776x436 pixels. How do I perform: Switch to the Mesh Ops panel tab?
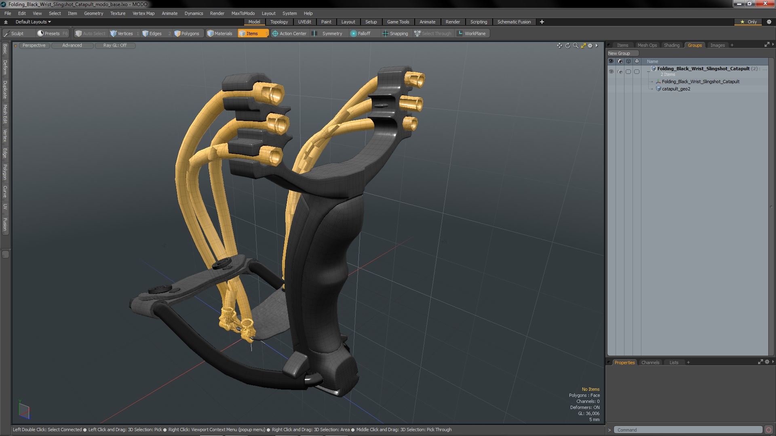point(647,45)
